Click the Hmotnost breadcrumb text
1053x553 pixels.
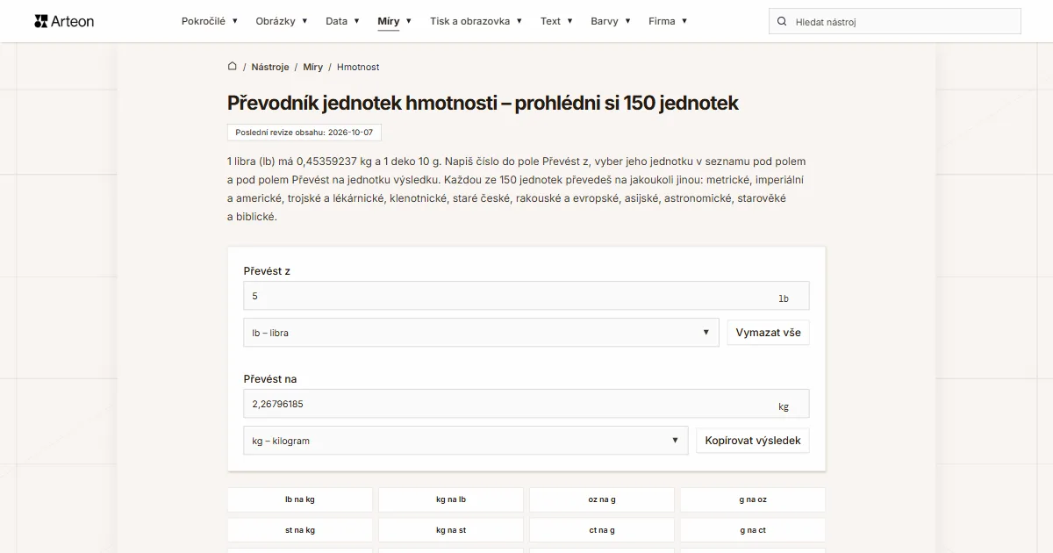pyautogui.click(x=358, y=67)
